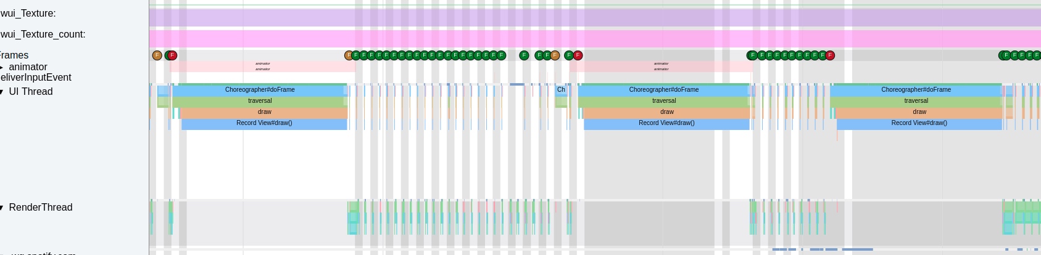Click the leftmost Choreographer#doFrame slice
The width and height of the screenshot is (1041, 255).
pyautogui.click(x=260, y=90)
